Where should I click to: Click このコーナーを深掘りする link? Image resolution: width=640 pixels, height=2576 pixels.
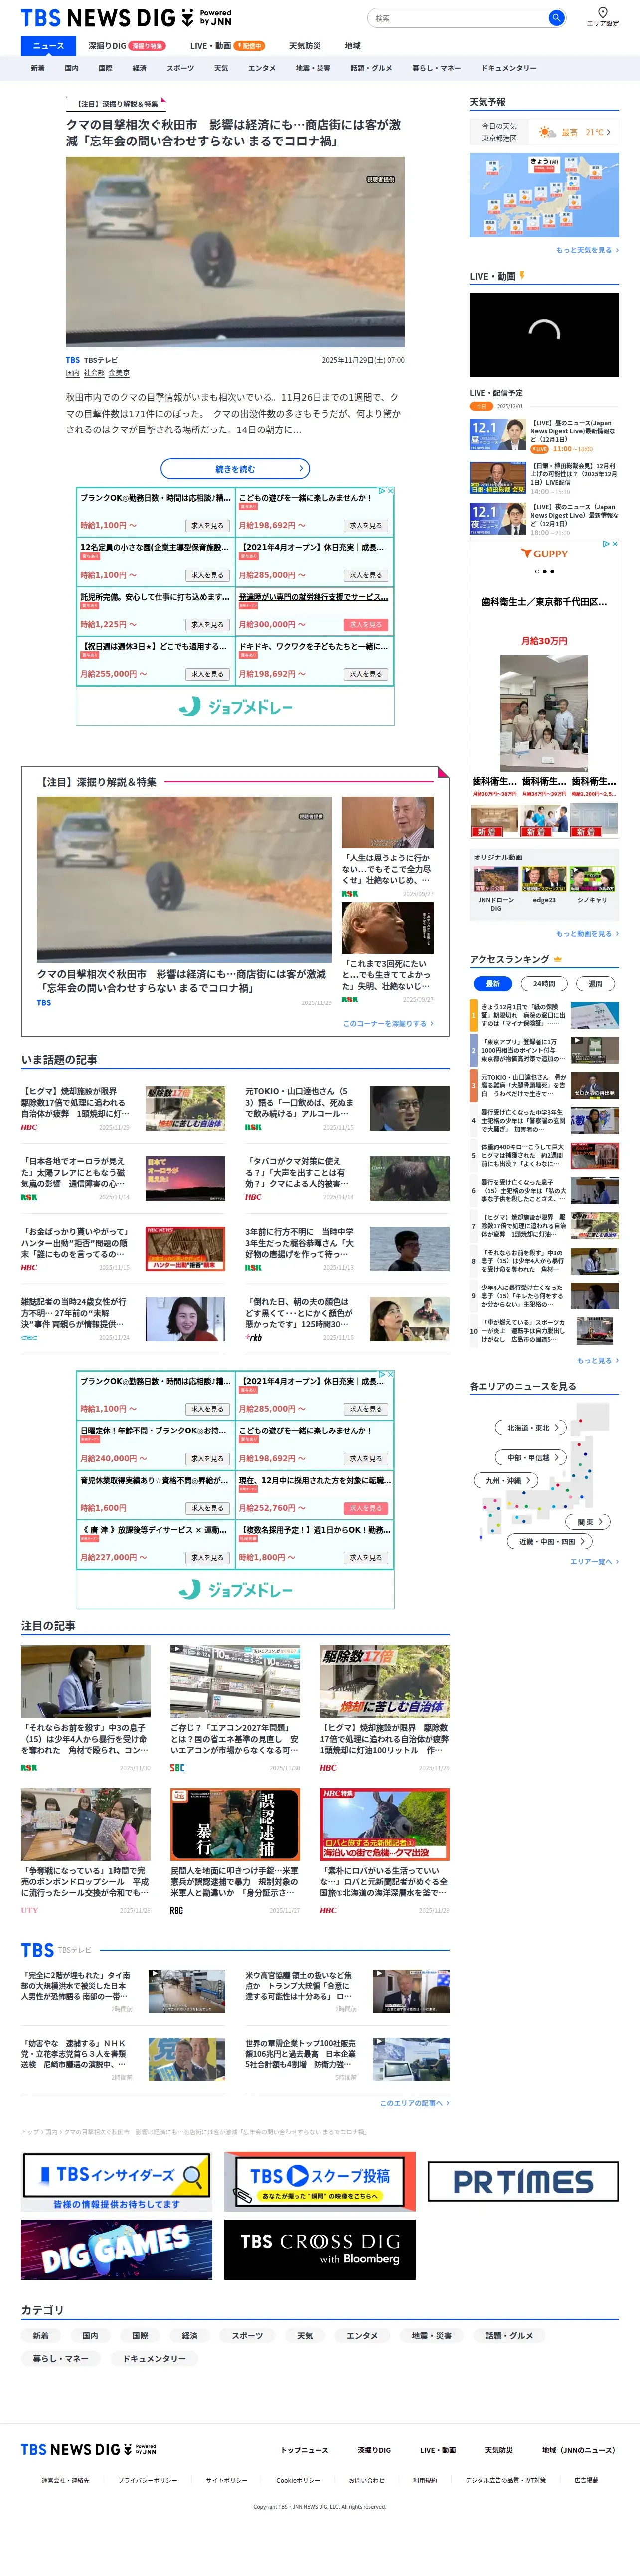tap(388, 1024)
